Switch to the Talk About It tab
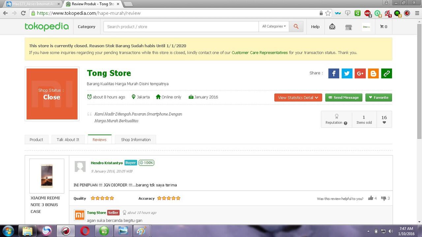 pyautogui.click(x=68, y=140)
